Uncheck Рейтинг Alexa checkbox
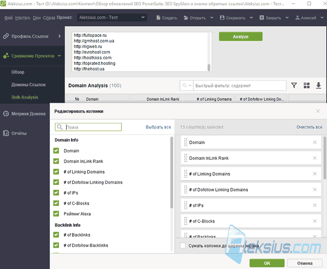 click(x=56, y=214)
